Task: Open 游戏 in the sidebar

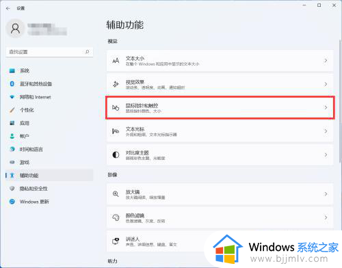Action: pyautogui.click(x=49, y=162)
